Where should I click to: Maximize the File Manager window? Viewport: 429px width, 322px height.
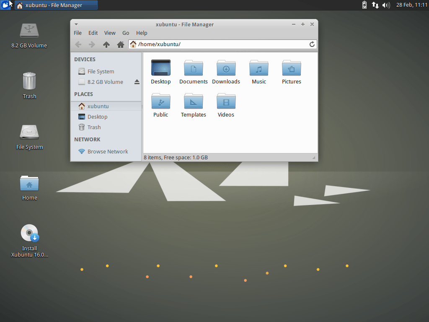[303, 24]
